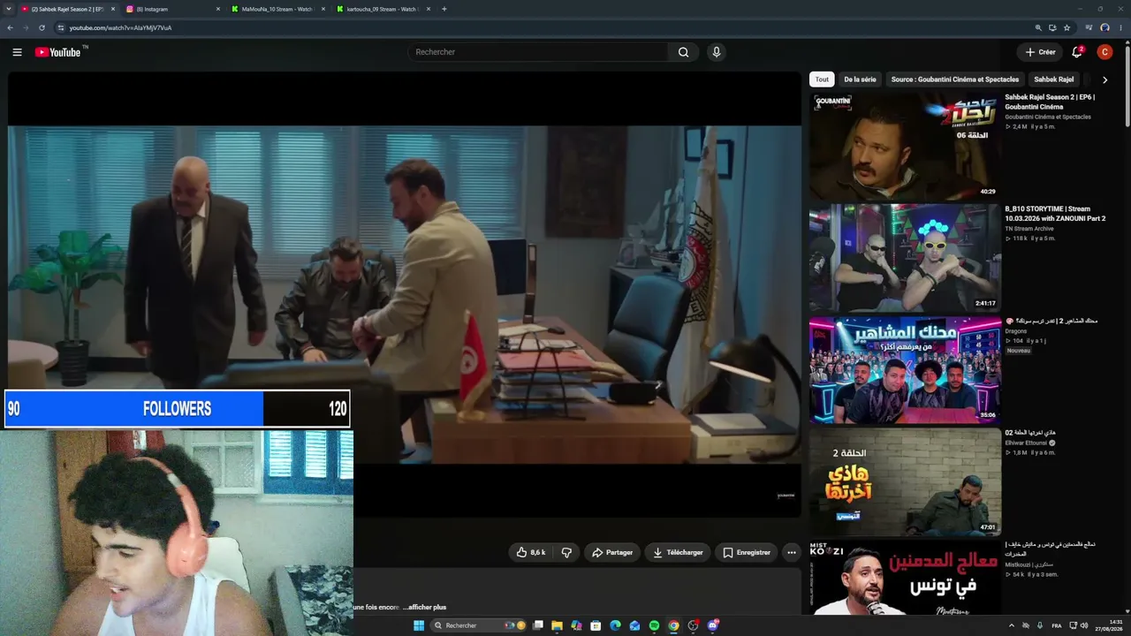The height and width of the screenshot is (636, 1131).
Task: Switch to the MaMouNa_10 Stream tab
Action: [278, 9]
